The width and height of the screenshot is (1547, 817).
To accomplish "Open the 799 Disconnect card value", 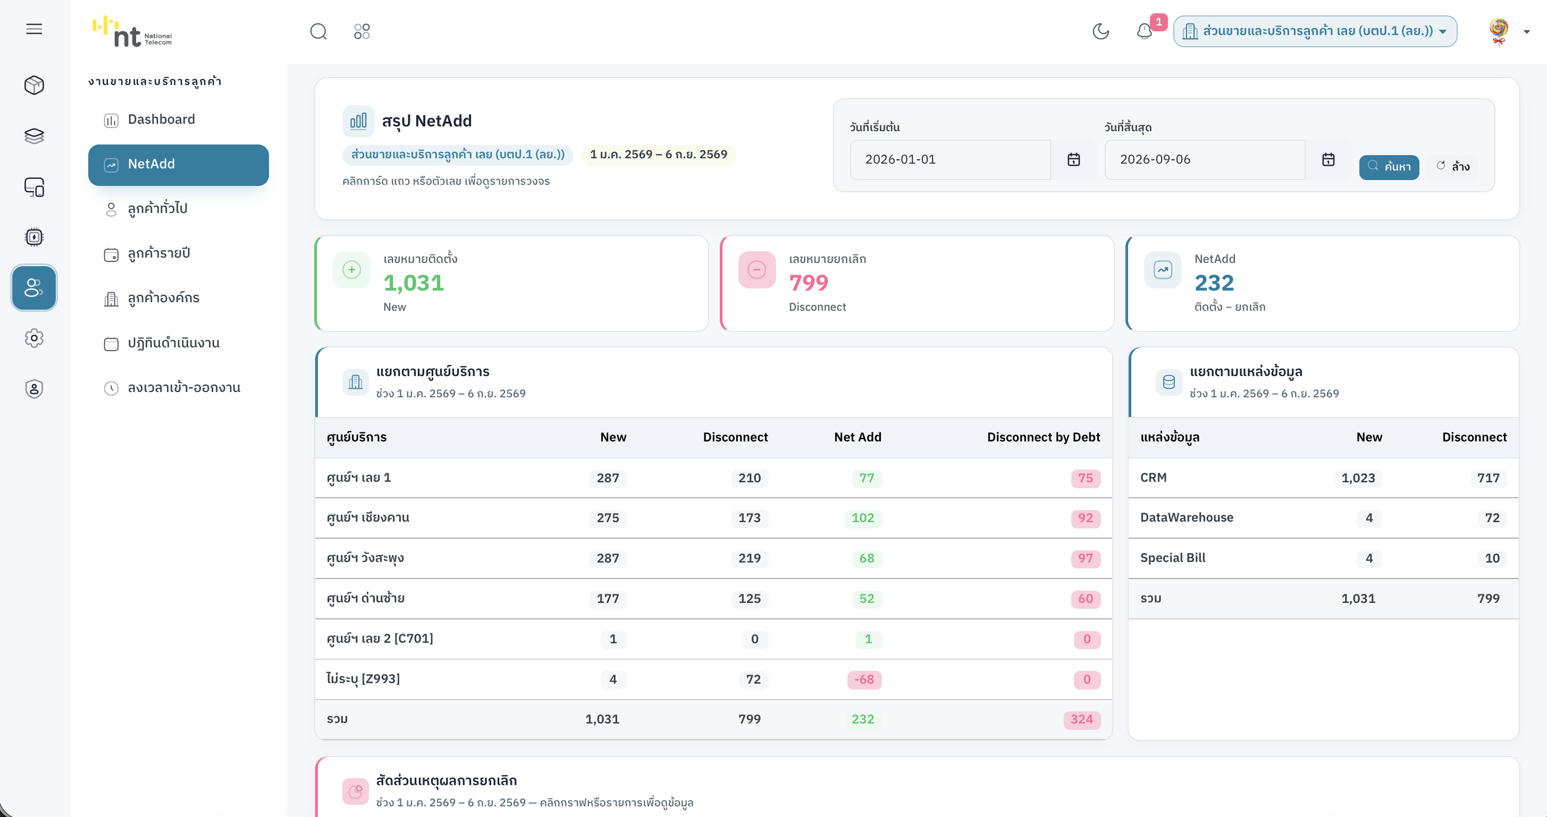I will click(x=809, y=283).
